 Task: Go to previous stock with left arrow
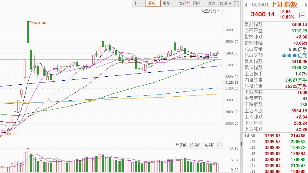pyautogui.click(x=246, y=5)
